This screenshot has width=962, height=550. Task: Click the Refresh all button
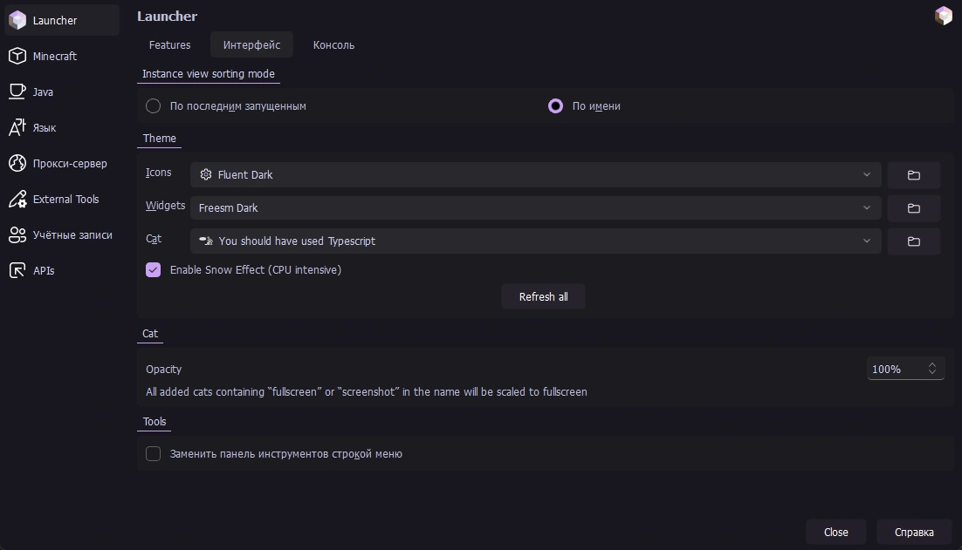[543, 297]
